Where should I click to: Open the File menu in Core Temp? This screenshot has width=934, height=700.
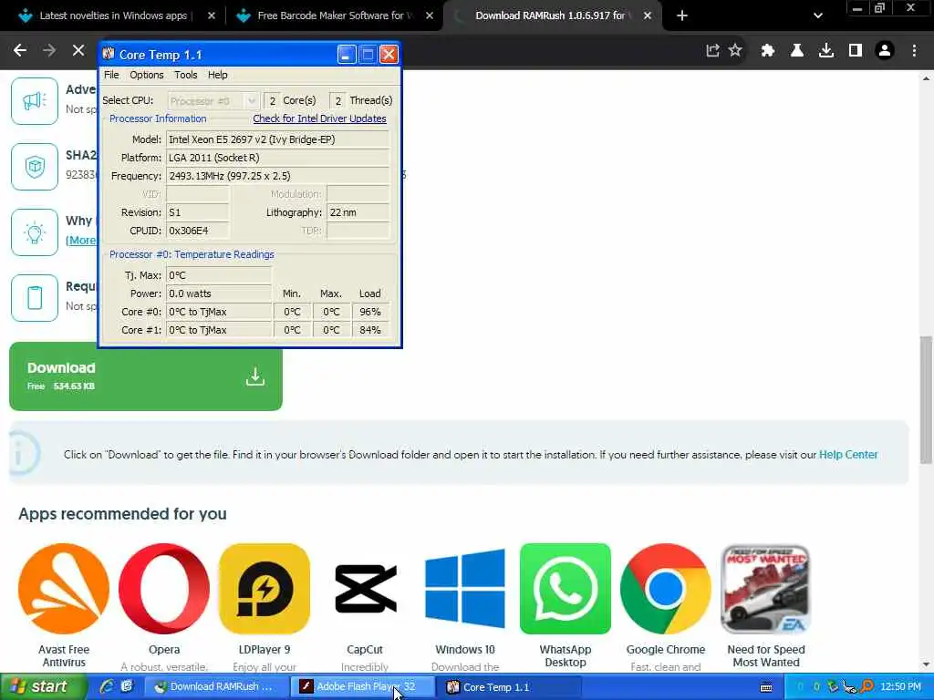click(111, 75)
